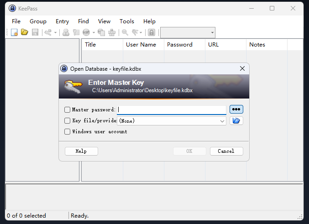This screenshot has width=309, height=224.
Task: Open the quick search combo box
Action: tap(188, 32)
